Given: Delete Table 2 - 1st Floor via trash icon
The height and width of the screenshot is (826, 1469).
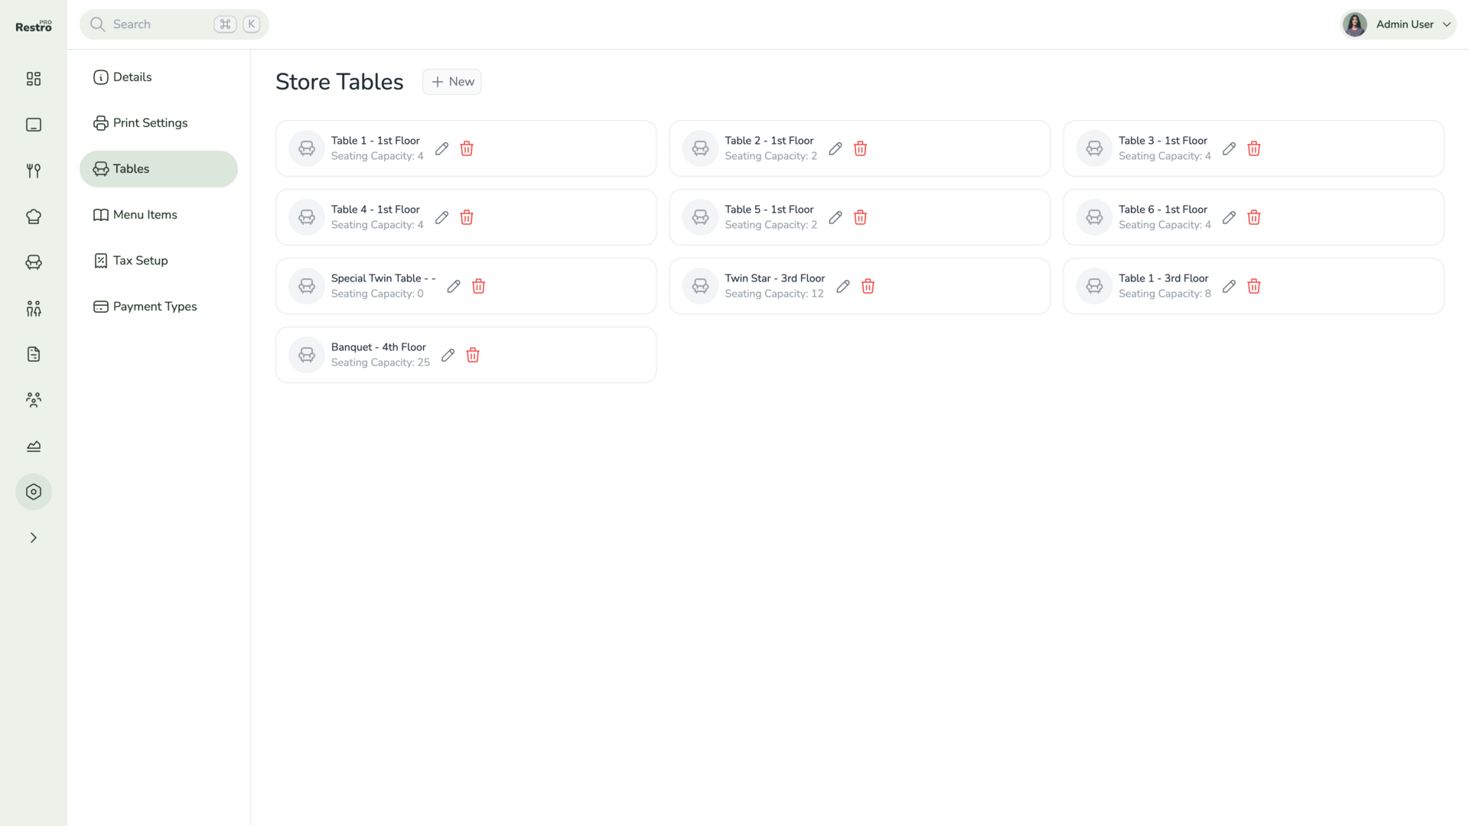Looking at the screenshot, I should (x=860, y=148).
